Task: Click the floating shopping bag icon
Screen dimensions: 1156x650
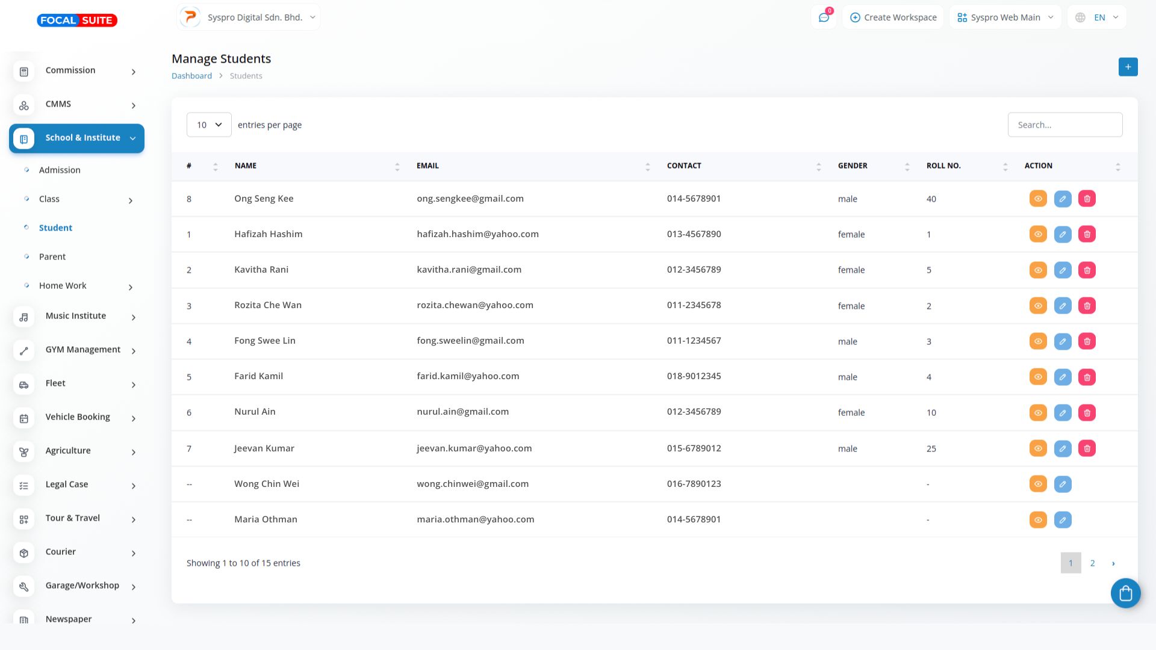Action: 1125,593
